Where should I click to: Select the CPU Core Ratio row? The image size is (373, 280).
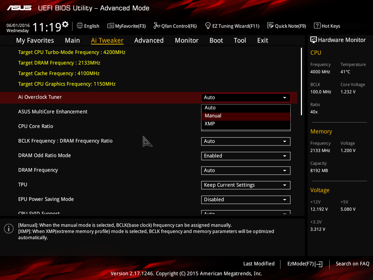(x=36, y=126)
